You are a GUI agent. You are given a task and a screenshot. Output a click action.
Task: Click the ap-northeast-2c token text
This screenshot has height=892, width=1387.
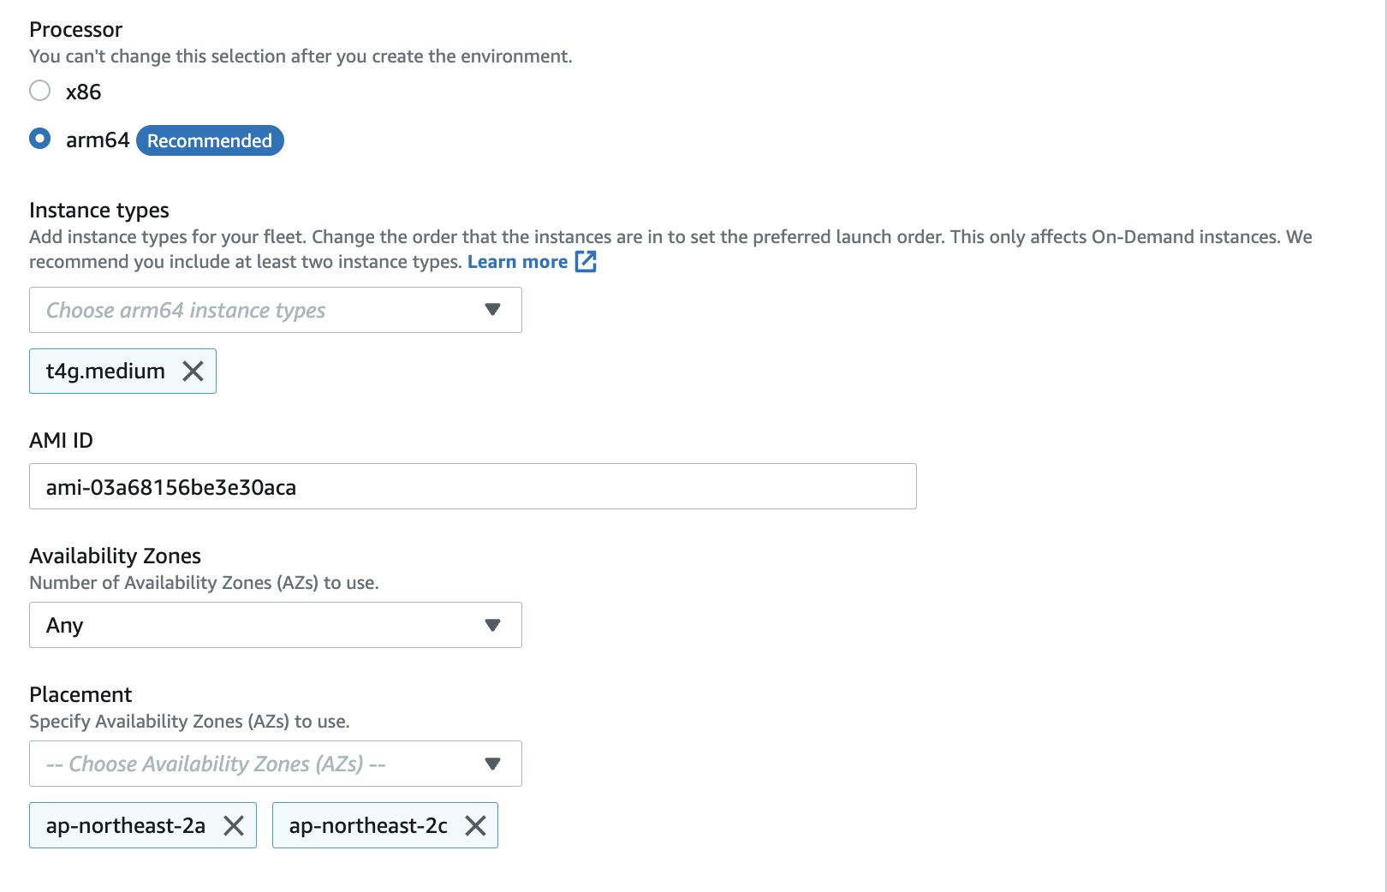pos(368,826)
